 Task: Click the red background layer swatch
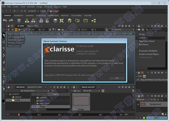point(143,104)
